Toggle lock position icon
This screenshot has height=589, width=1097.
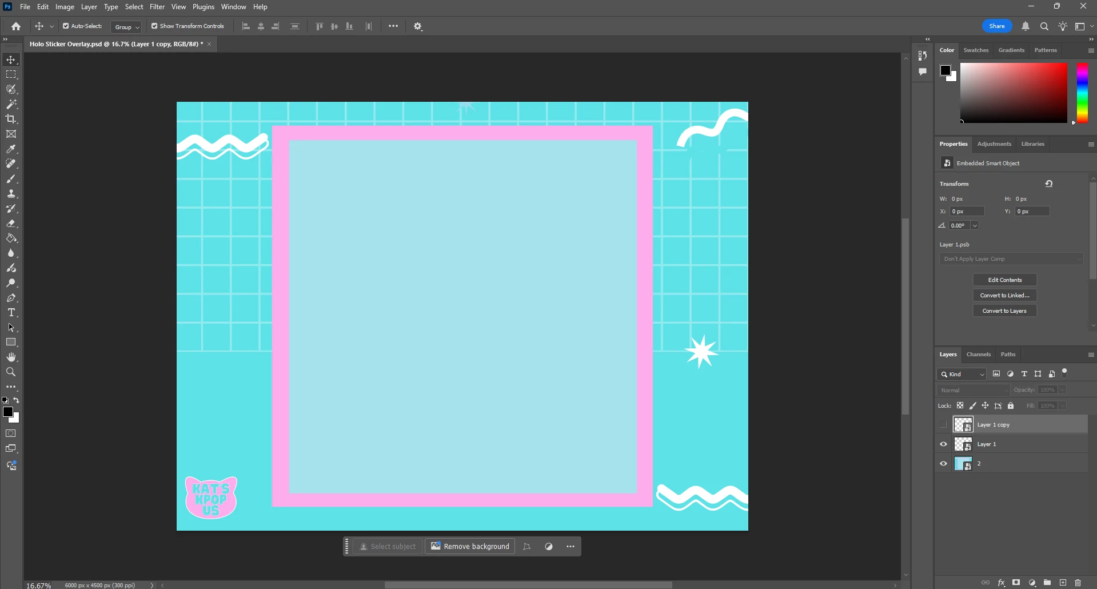click(x=986, y=405)
